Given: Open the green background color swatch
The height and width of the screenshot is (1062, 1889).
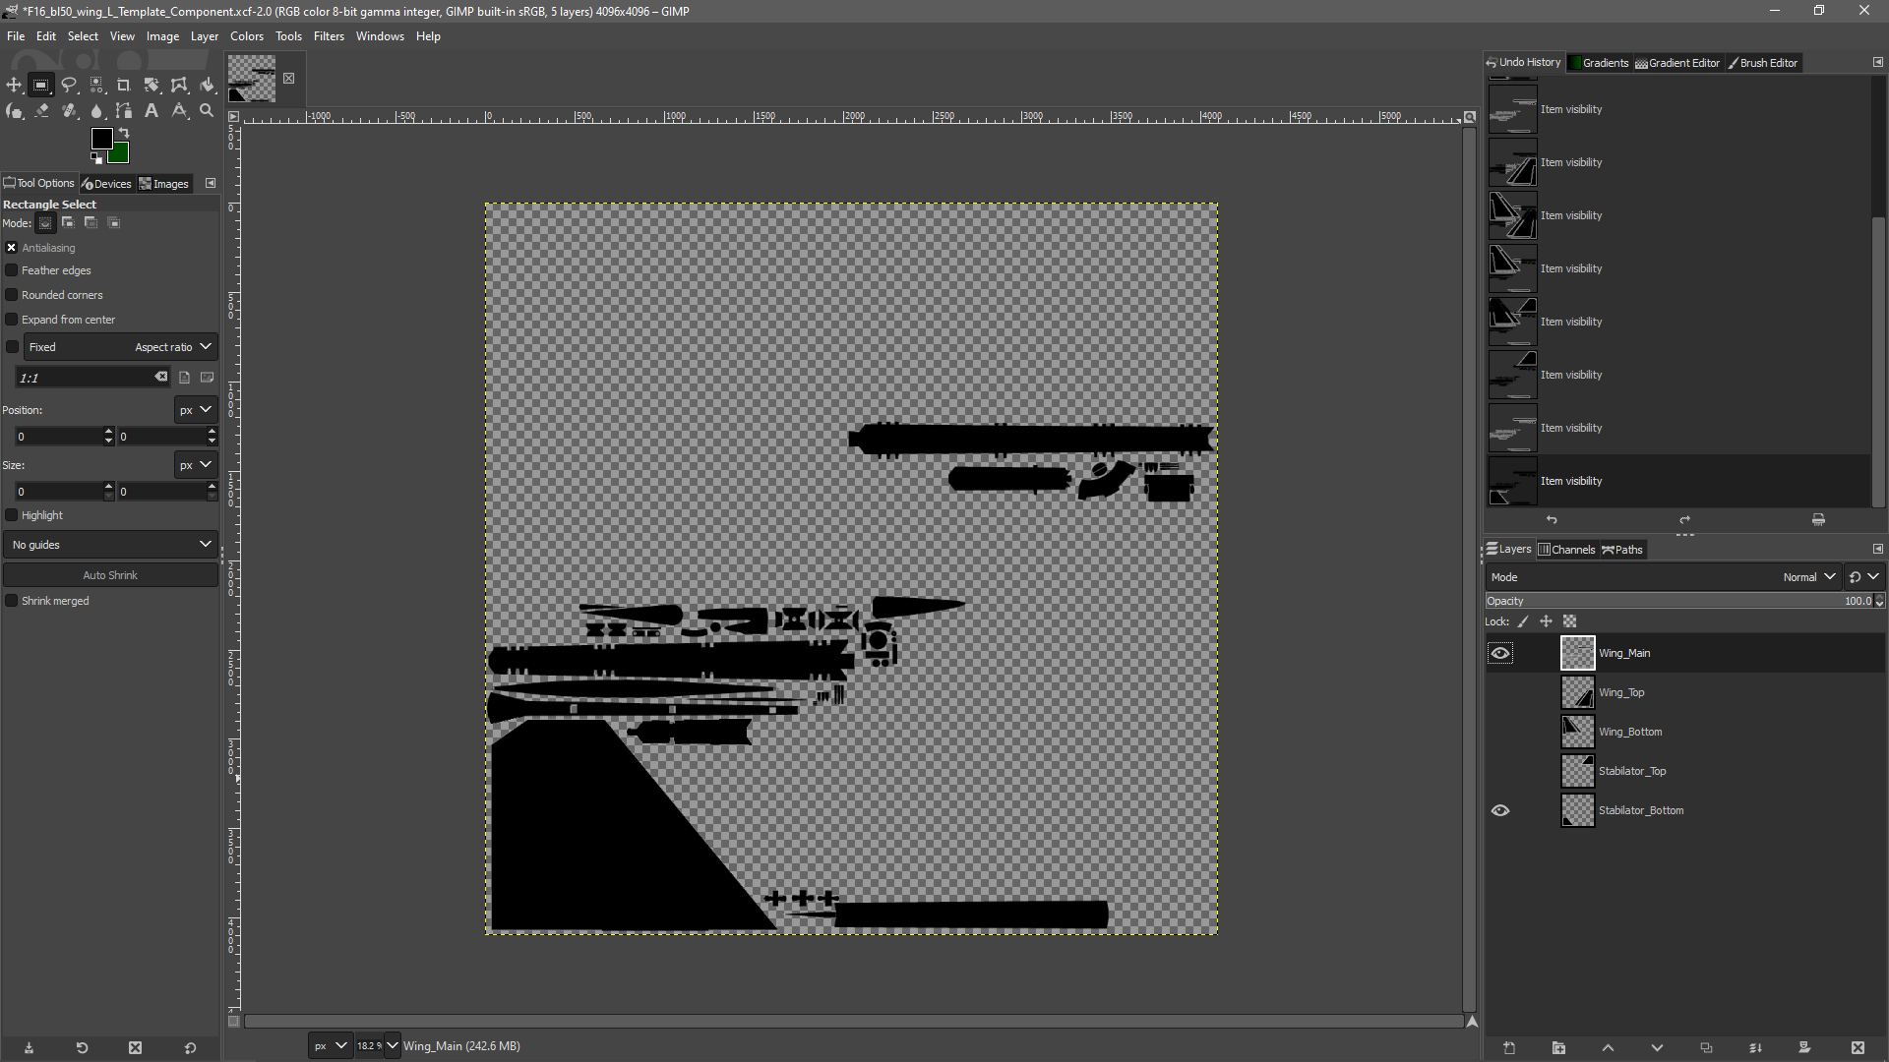Looking at the screenshot, I should pos(120,154).
